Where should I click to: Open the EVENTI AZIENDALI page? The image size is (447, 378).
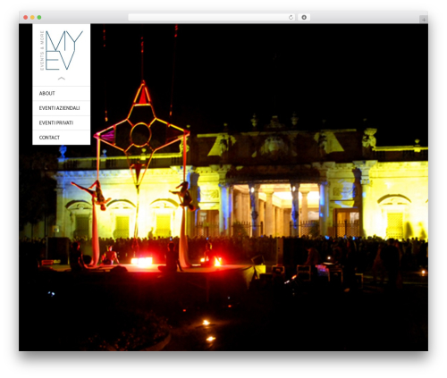tap(61, 108)
